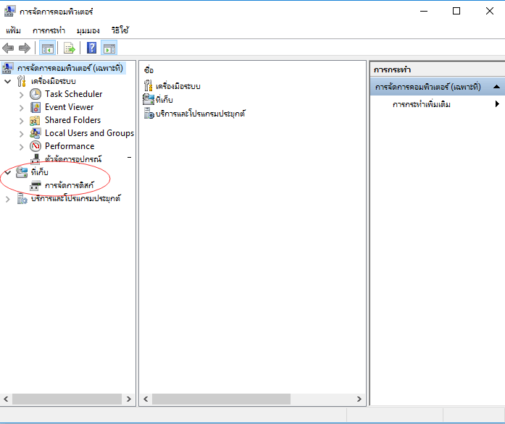Expand the Task Scheduler tree node arrow
The height and width of the screenshot is (424, 505).
coord(21,94)
